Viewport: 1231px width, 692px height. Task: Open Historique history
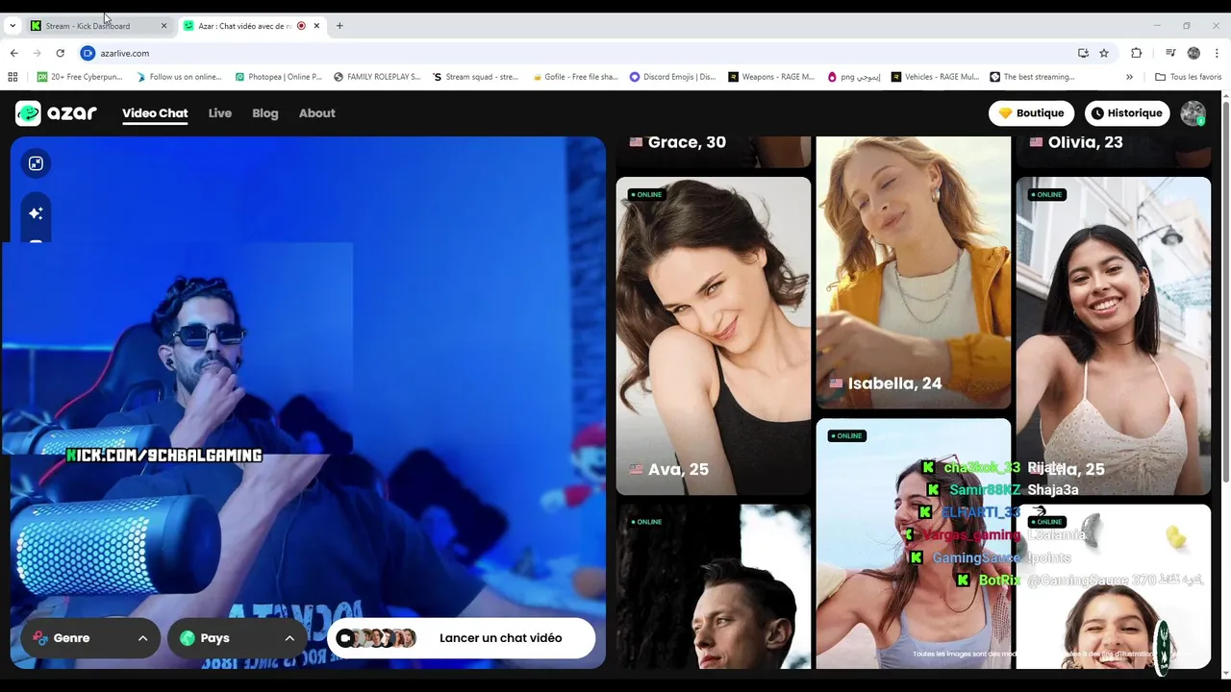1127,113
